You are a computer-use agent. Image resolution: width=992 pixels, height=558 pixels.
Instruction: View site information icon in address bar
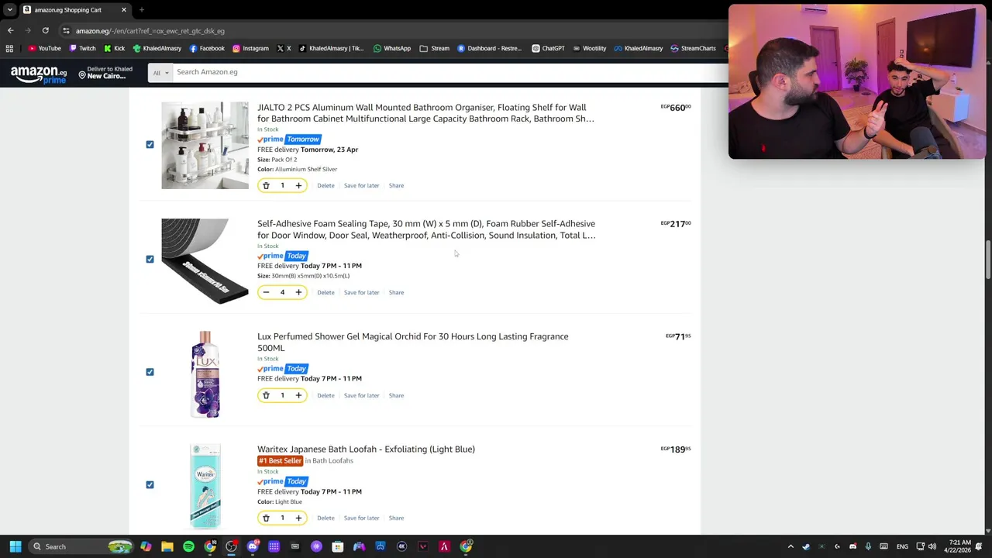66,31
